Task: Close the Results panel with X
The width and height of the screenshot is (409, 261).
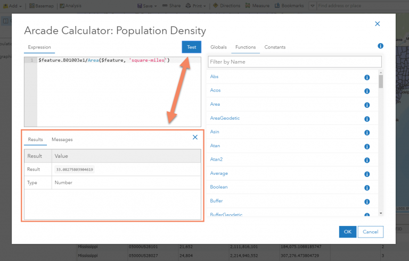Action: pos(195,137)
